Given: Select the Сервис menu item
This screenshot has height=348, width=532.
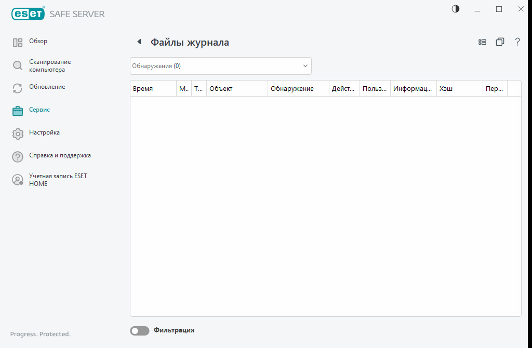Looking at the screenshot, I should pyautogui.click(x=39, y=110).
